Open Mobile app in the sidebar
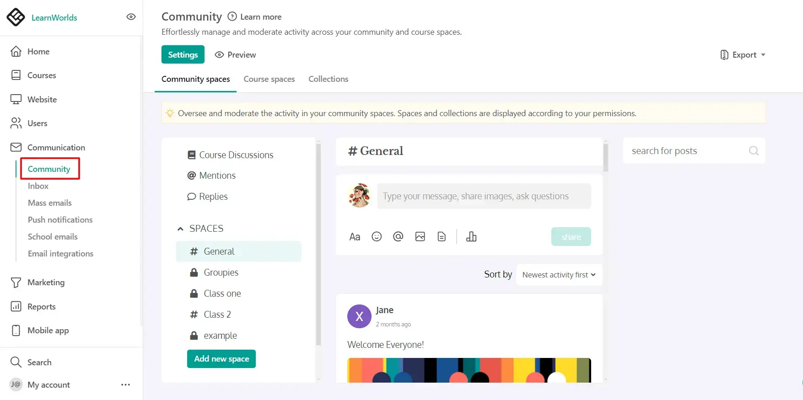The image size is (803, 400). (x=48, y=331)
